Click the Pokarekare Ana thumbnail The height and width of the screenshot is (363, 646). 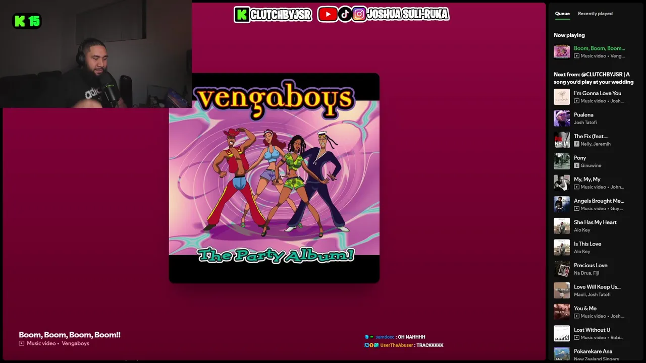click(x=562, y=354)
